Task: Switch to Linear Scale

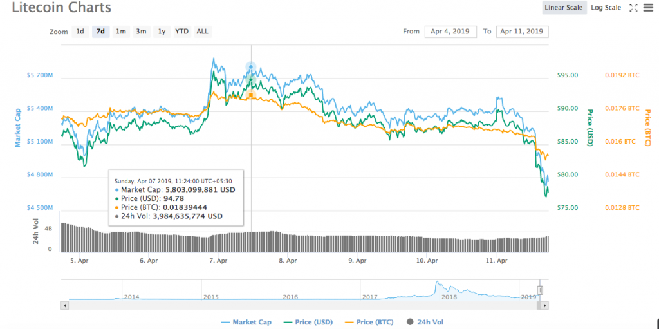Action: click(x=564, y=8)
